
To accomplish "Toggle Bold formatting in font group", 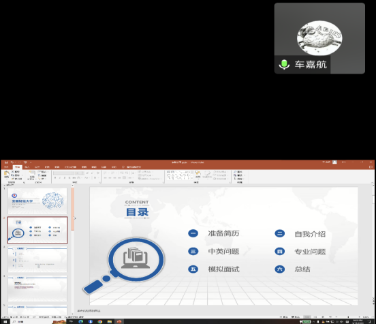I will coord(55,178).
